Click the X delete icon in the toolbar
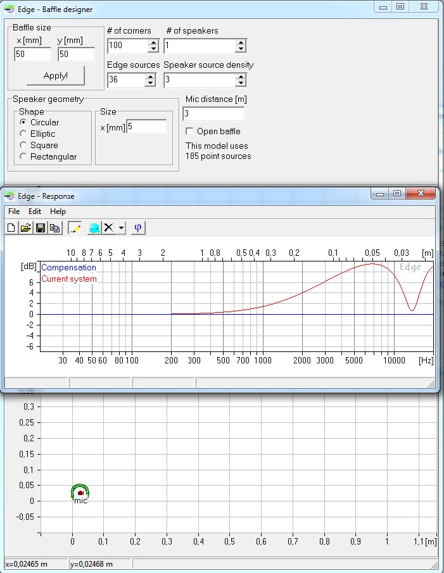444x573 pixels. click(109, 228)
